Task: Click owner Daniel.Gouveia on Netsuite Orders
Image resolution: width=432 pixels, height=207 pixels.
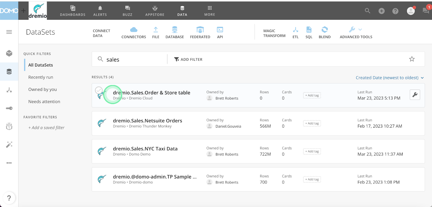Action: pos(228,126)
